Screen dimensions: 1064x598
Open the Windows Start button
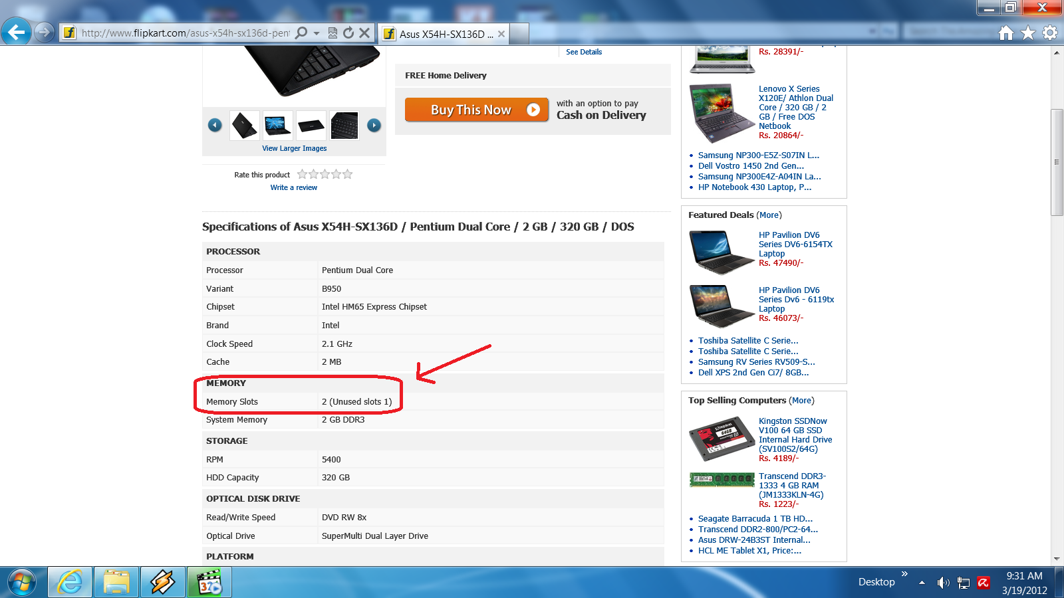(21, 583)
